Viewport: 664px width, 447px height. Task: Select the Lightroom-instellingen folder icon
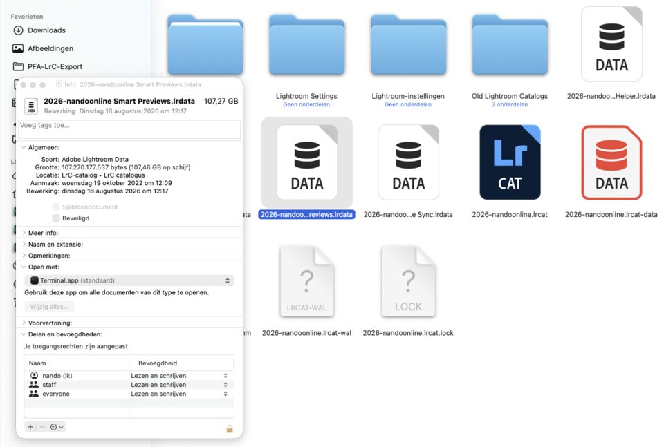pyautogui.click(x=408, y=45)
